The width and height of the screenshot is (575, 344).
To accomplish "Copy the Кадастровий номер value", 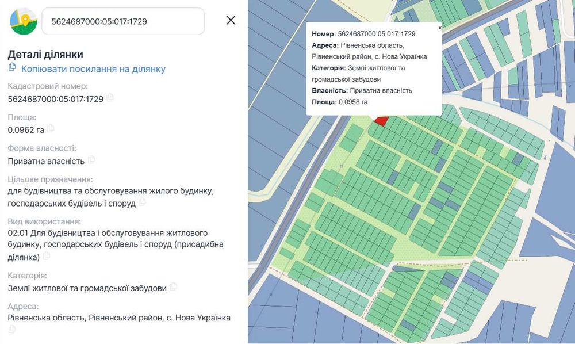I will click(x=110, y=98).
